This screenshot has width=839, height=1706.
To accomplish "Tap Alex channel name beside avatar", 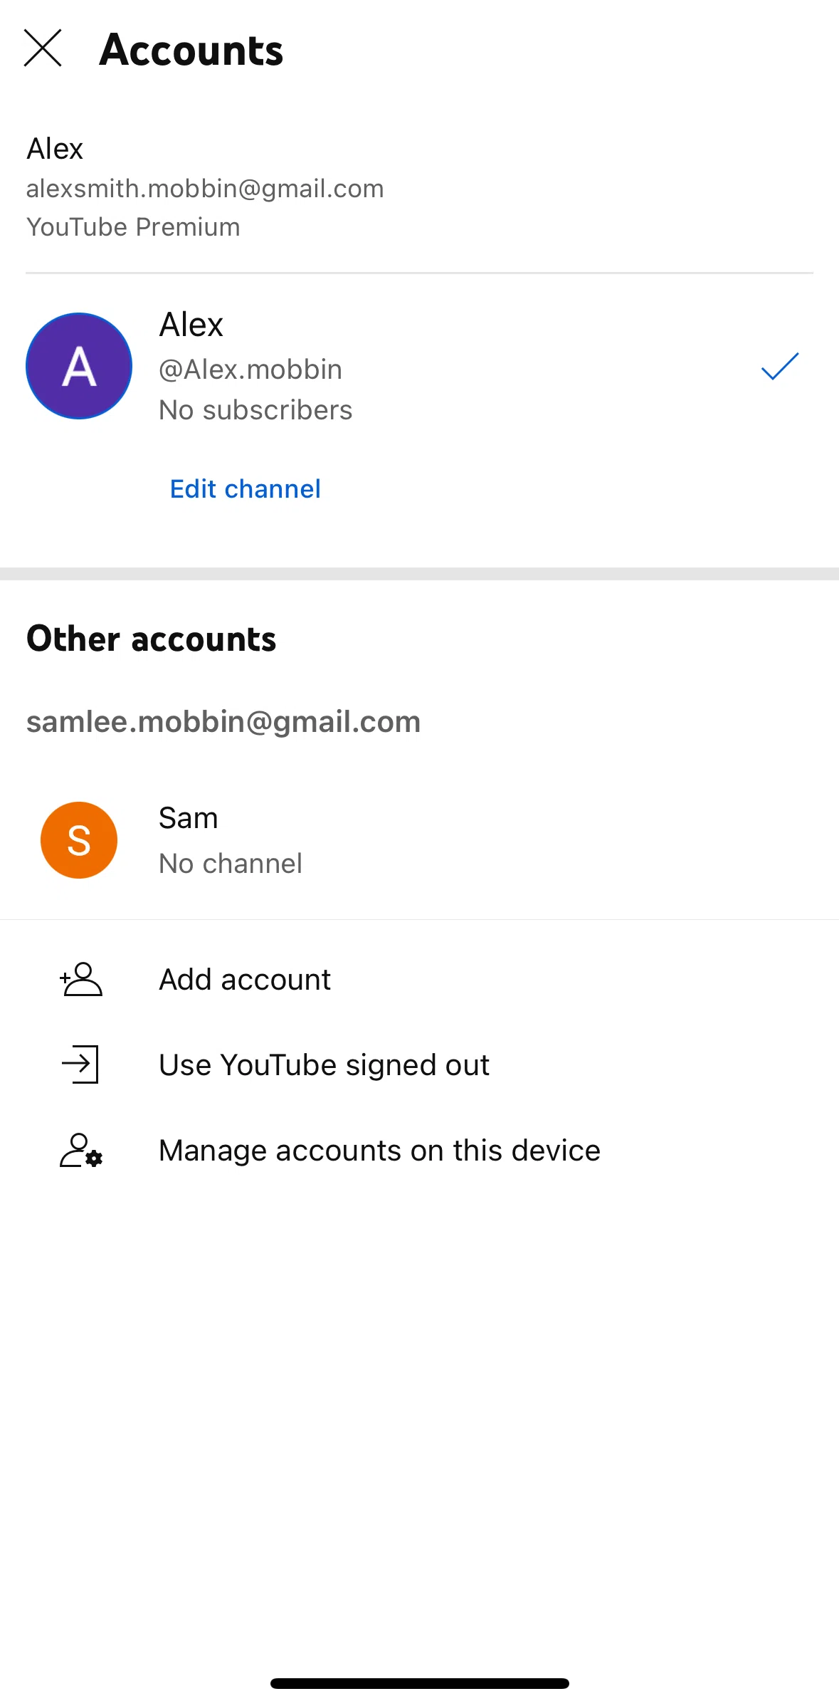I will [191, 325].
